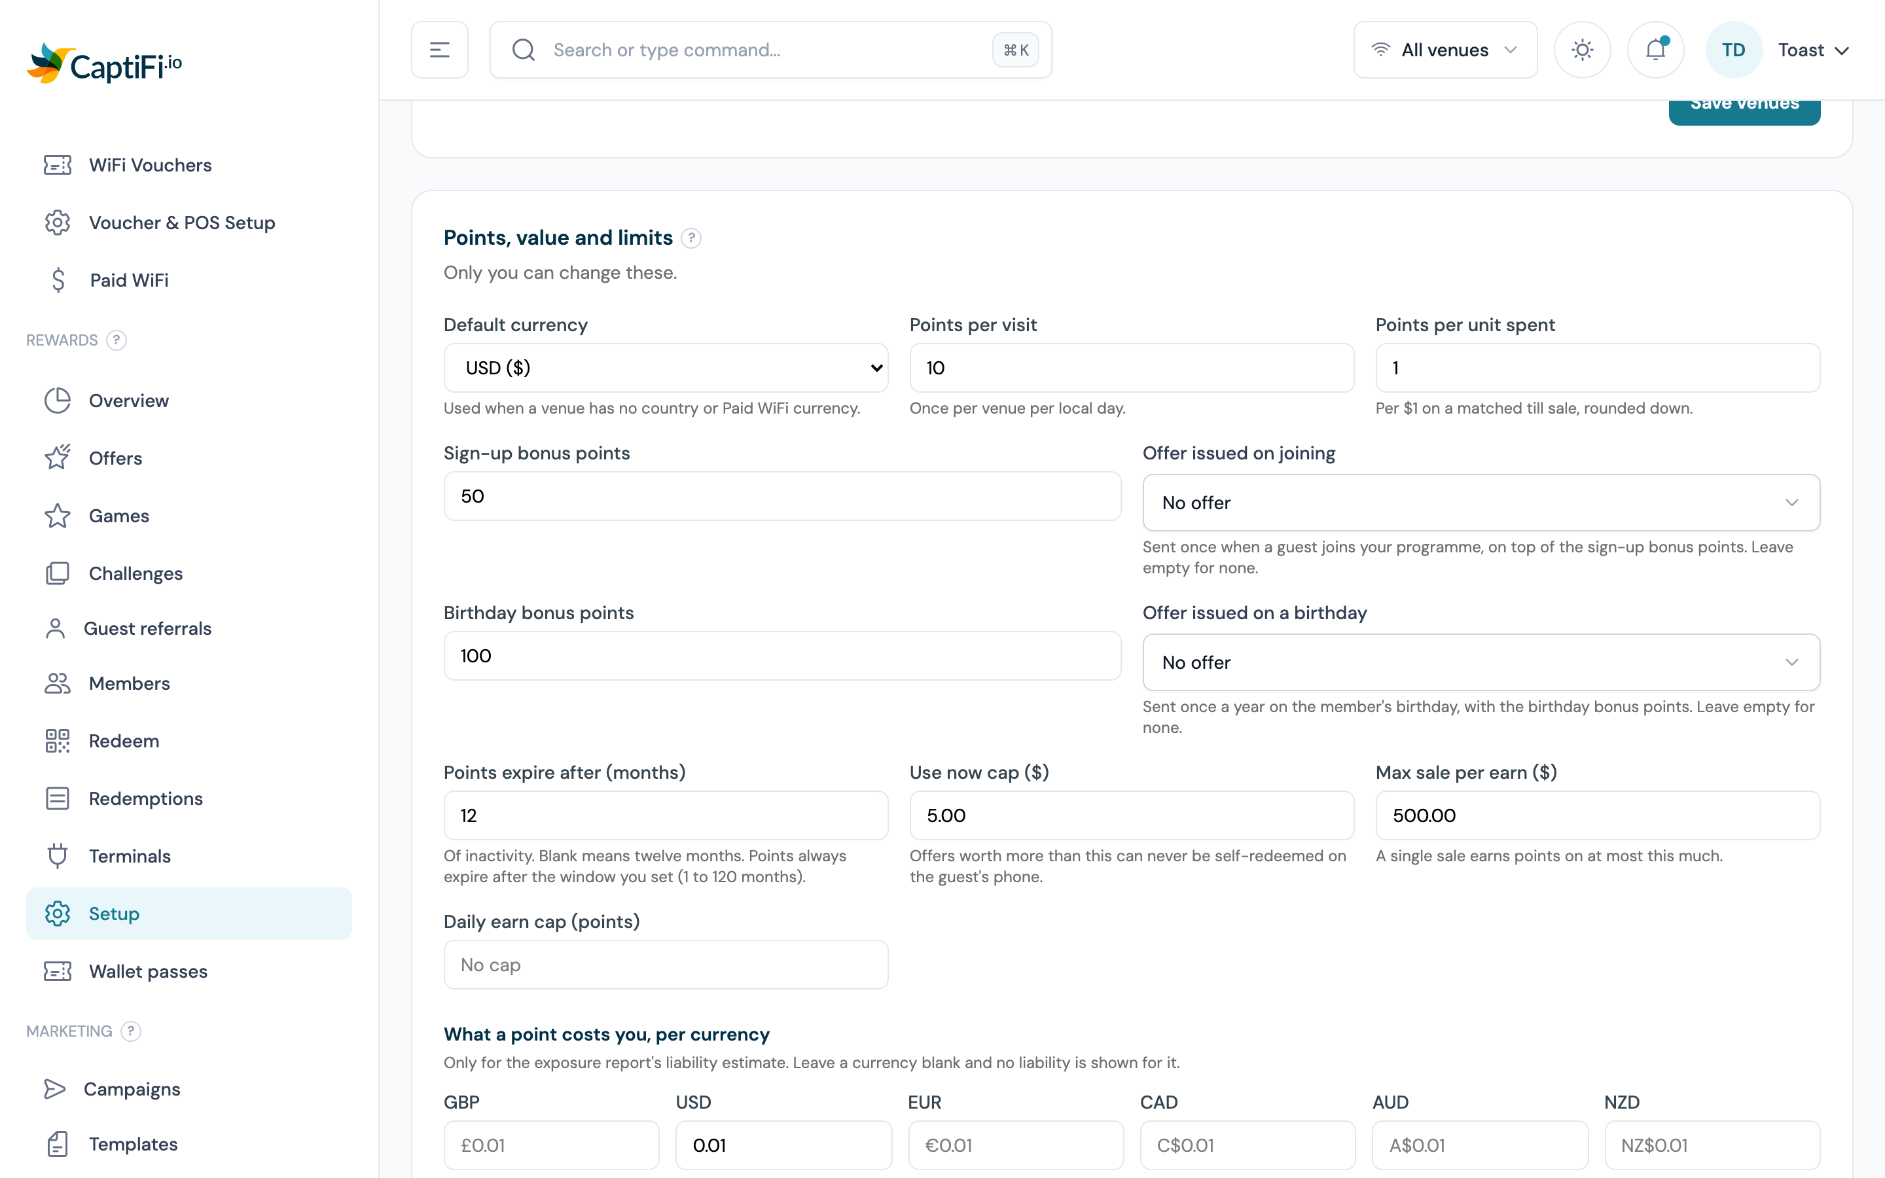Screen dimensions: 1885x1178
Task: Toggle the sidebar with the hamburger icon
Action: [x=439, y=50]
